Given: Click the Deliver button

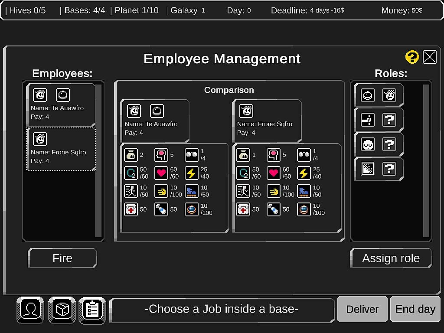Looking at the screenshot, I should [362, 309].
